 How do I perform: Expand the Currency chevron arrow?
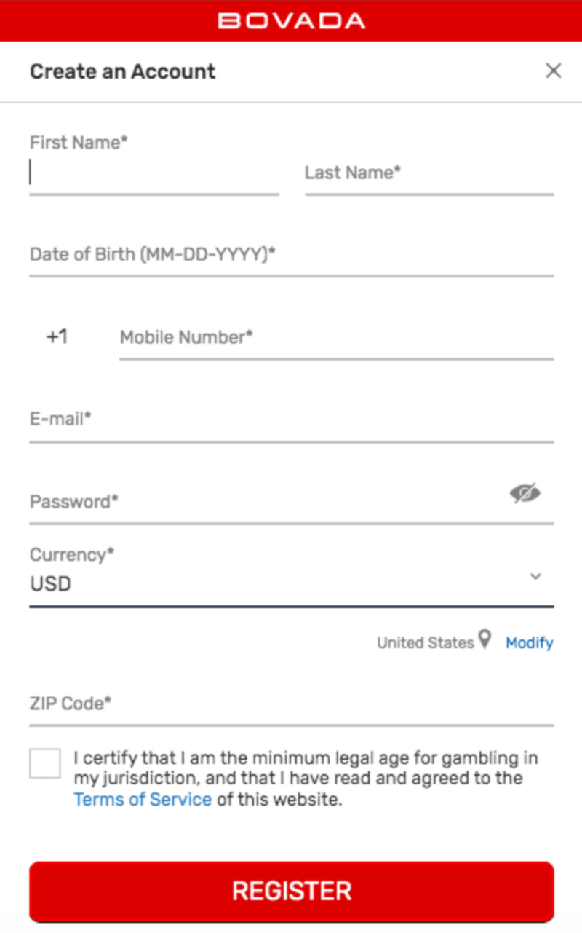(536, 576)
